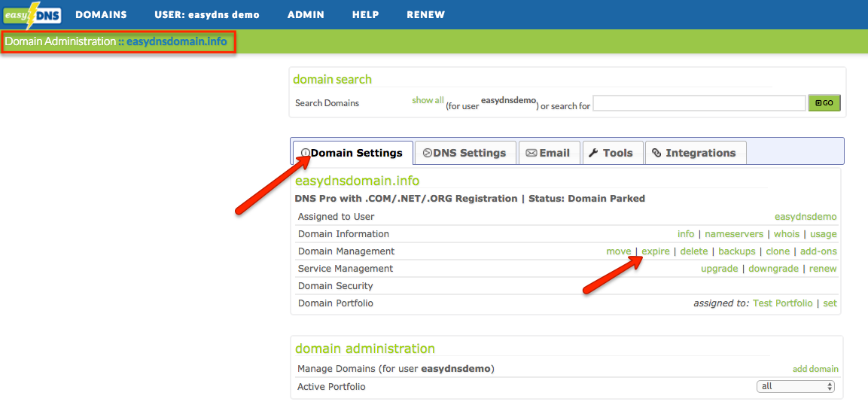This screenshot has width=868, height=411.
Task: Open the whois link
Action: pyautogui.click(x=787, y=234)
